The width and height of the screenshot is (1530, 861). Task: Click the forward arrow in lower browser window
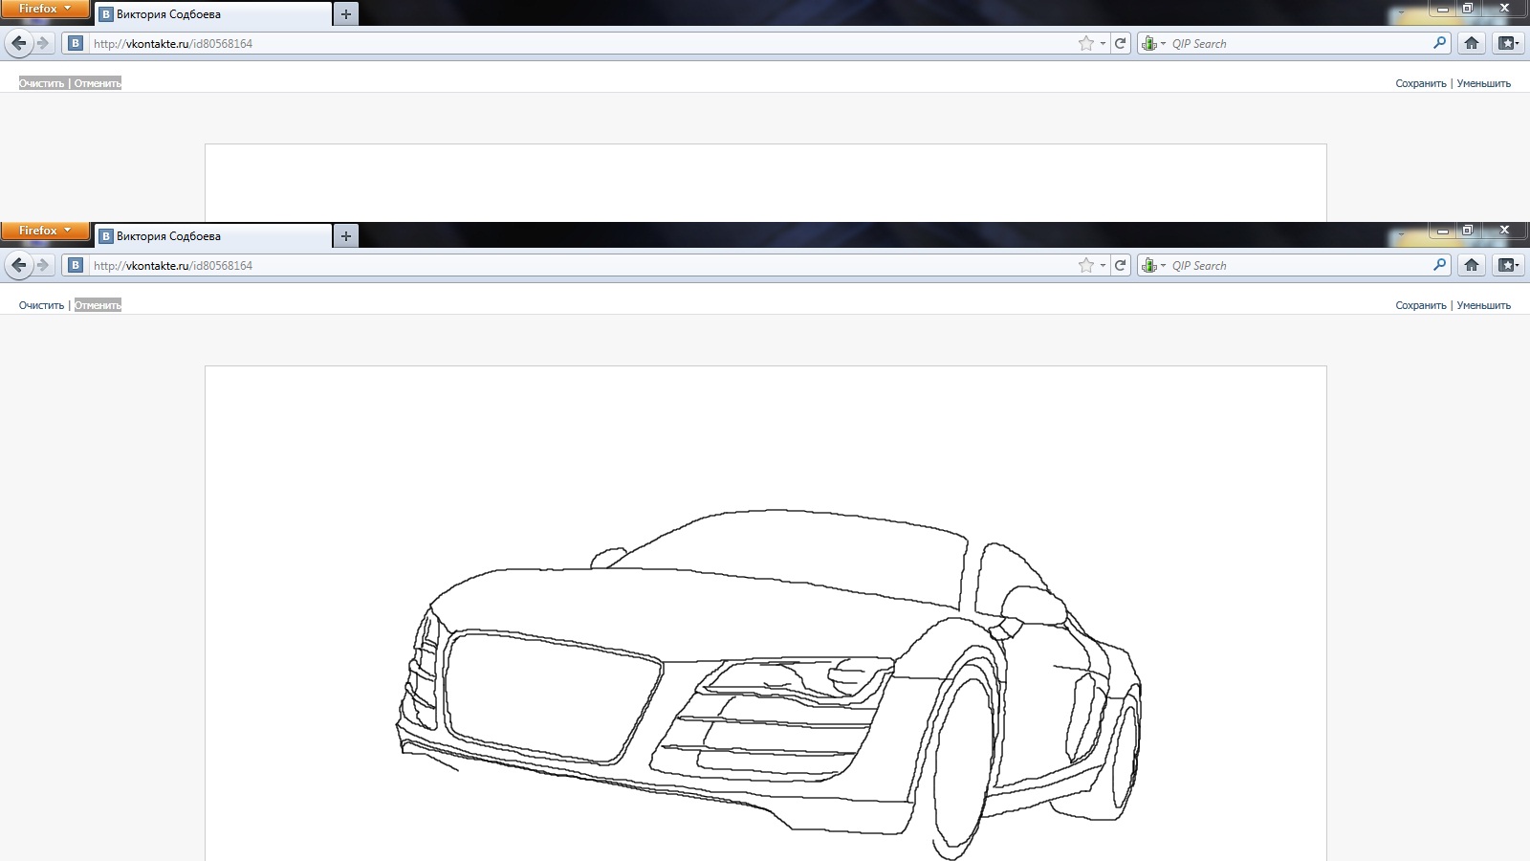click(43, 265)
